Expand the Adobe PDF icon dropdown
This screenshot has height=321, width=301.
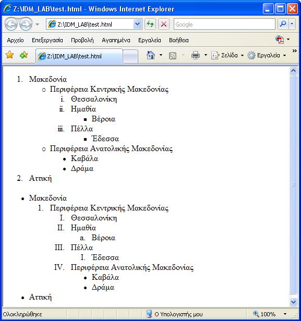(288, 39)
